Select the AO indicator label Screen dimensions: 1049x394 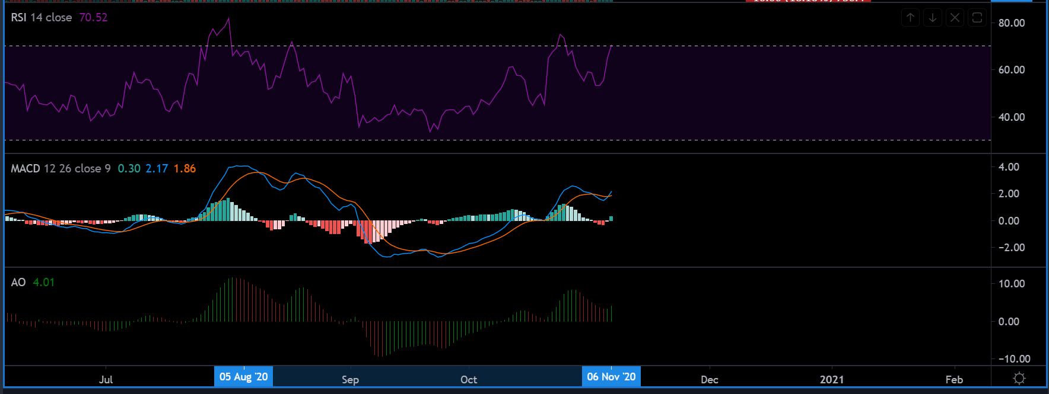[x=18, y=283]
